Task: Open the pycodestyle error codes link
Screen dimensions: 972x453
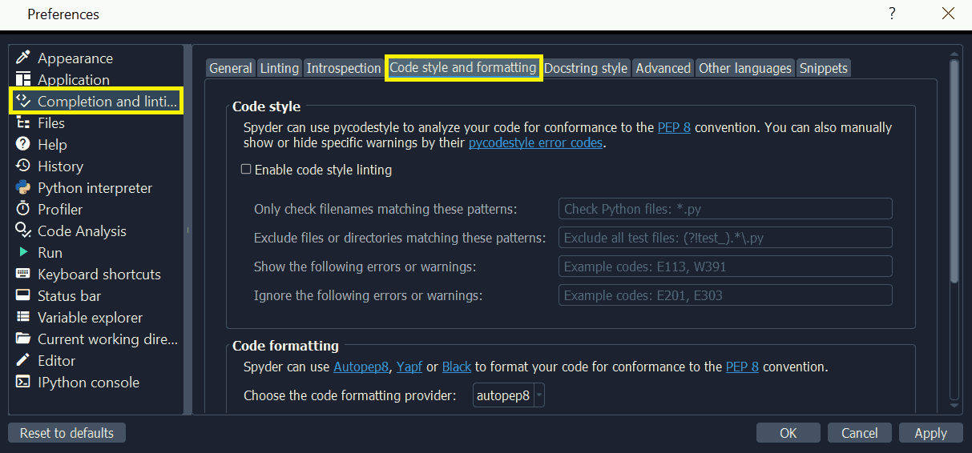Action: tap(535, 143)
